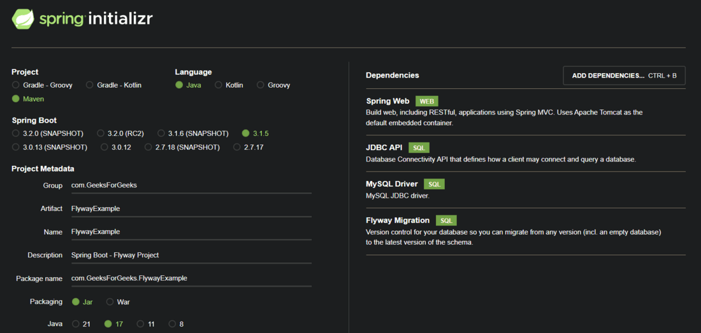
Task: Select Spring Boot version 3.2.0 (RC2)
Action: tap(101, 133)
